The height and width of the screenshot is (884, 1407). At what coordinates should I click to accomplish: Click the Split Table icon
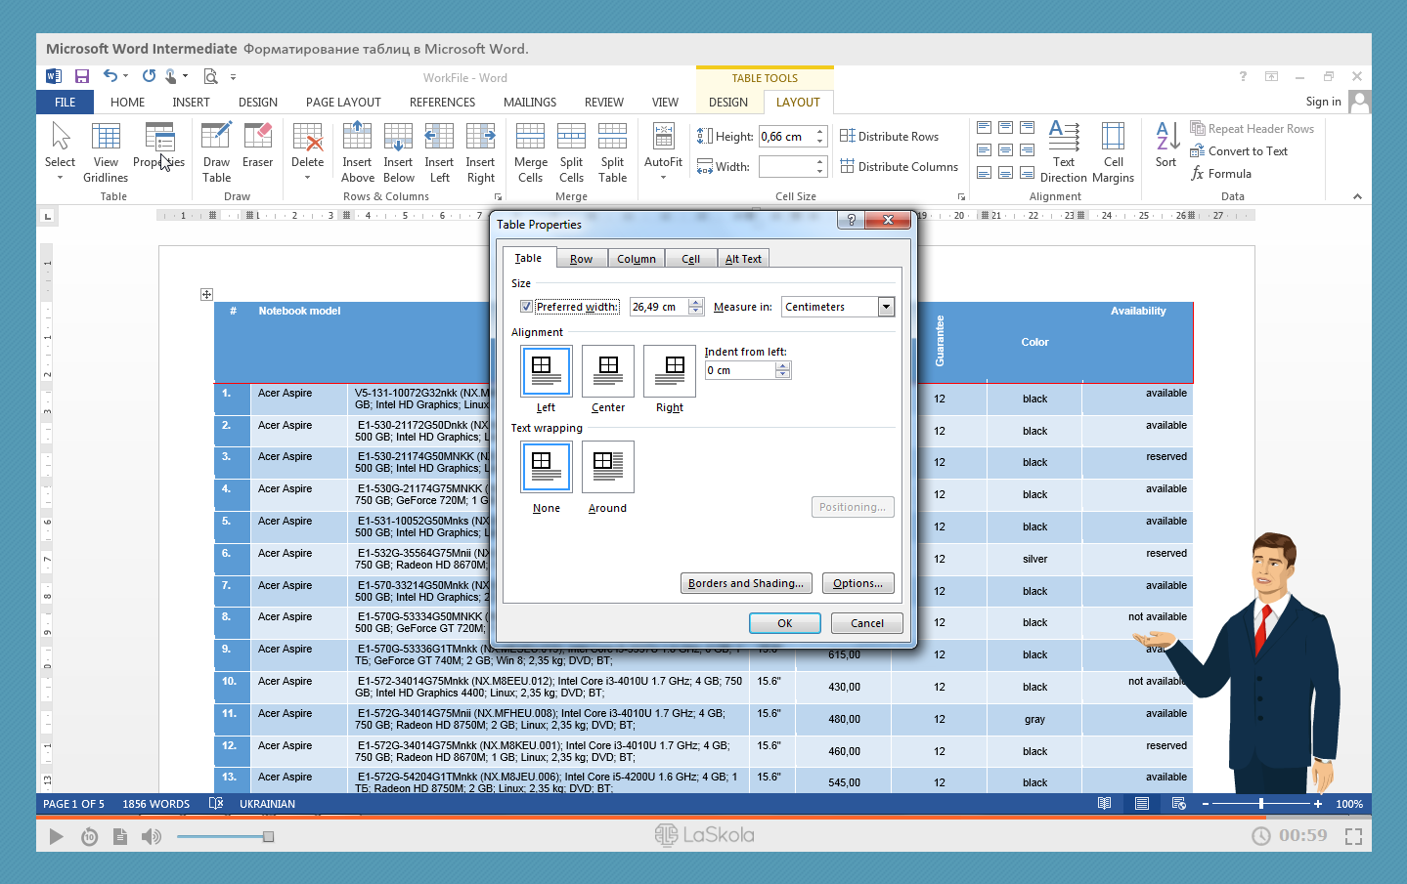(612, 137)
